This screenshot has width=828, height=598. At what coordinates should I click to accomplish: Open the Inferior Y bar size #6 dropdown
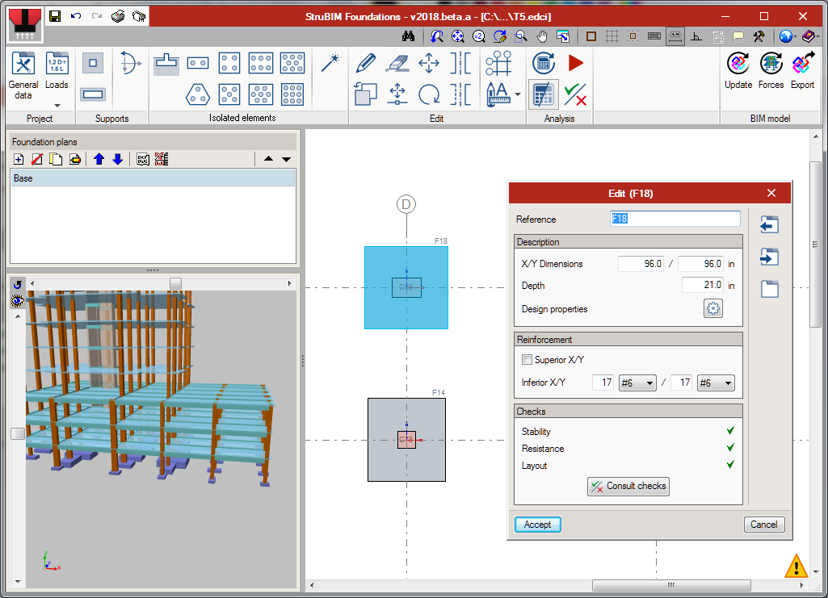(716, 383)
